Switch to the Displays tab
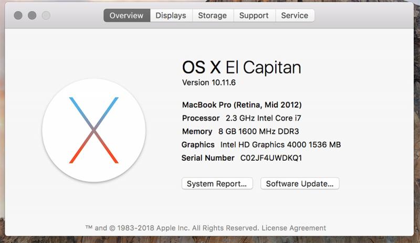 pos(171,16)
